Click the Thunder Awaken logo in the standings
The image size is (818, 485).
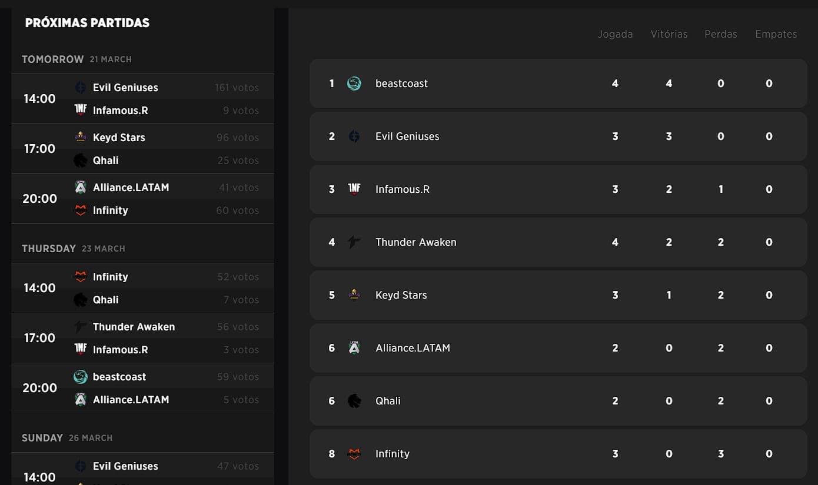(x=354, y=242)
